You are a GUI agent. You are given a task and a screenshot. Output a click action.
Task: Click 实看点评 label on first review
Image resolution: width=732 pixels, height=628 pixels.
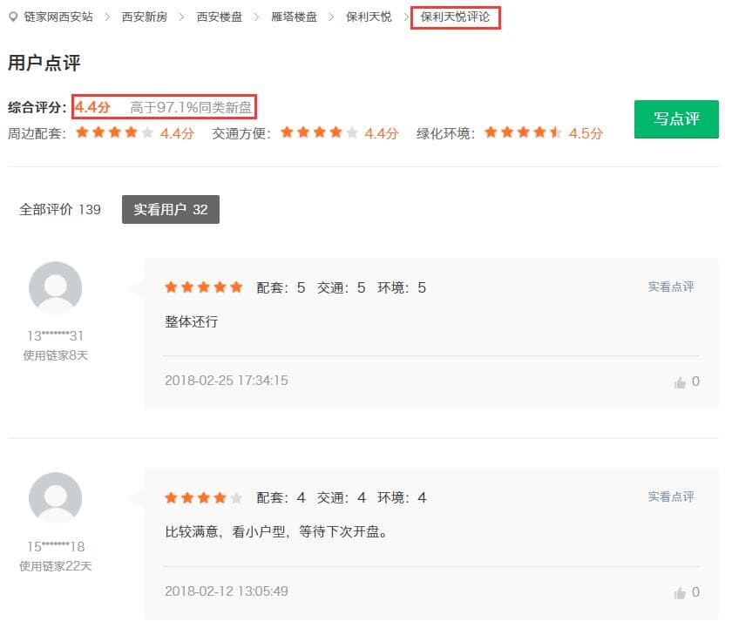point(671,287)
